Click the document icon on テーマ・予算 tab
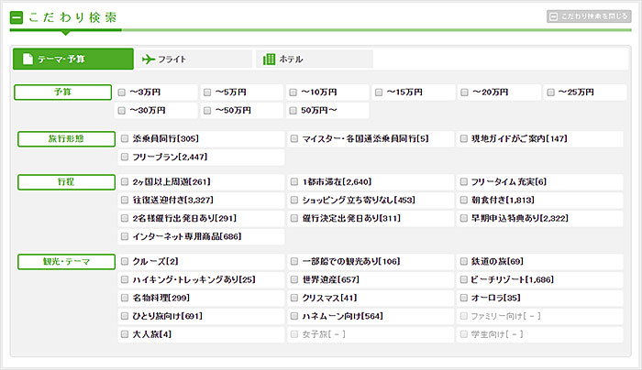Screen dimensions: 642x370 28,60
